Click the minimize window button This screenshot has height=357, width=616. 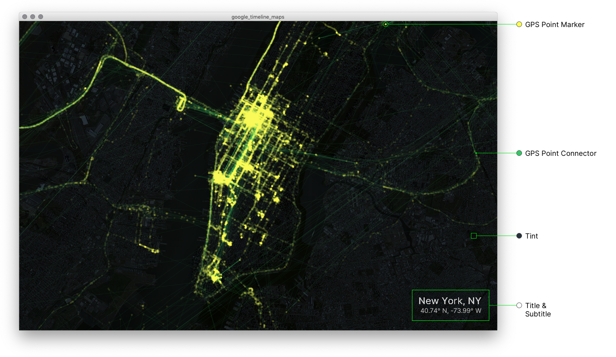pos(33,17)
